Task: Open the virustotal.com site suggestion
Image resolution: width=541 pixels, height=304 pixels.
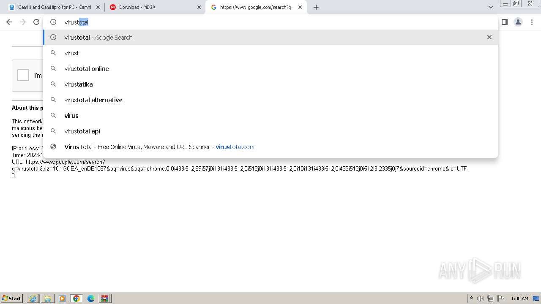Action: 270,147
